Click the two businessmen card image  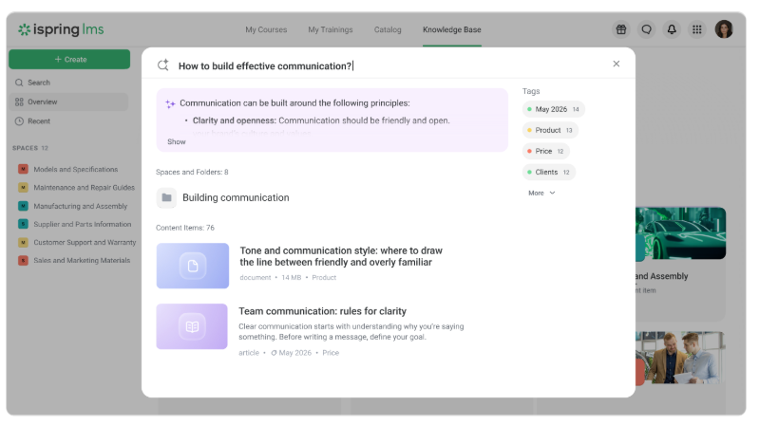680,359
